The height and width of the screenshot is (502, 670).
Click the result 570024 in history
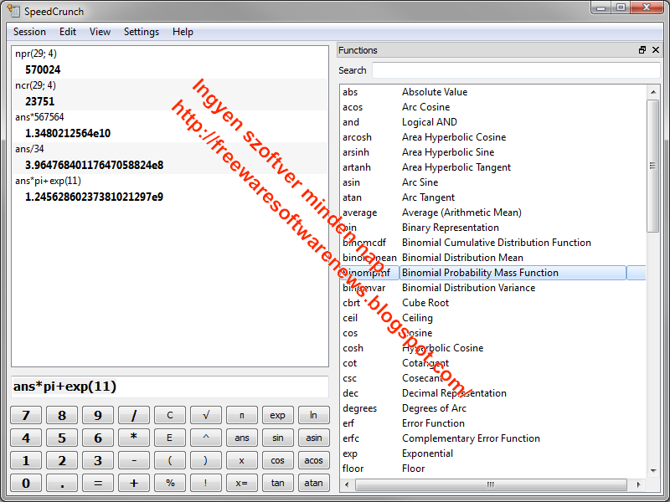pyautogui.click(x=43, y=69)
